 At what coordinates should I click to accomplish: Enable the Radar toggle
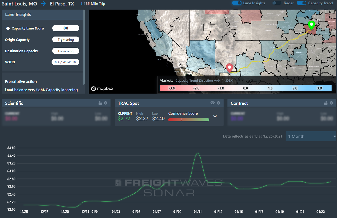[277, 3]
